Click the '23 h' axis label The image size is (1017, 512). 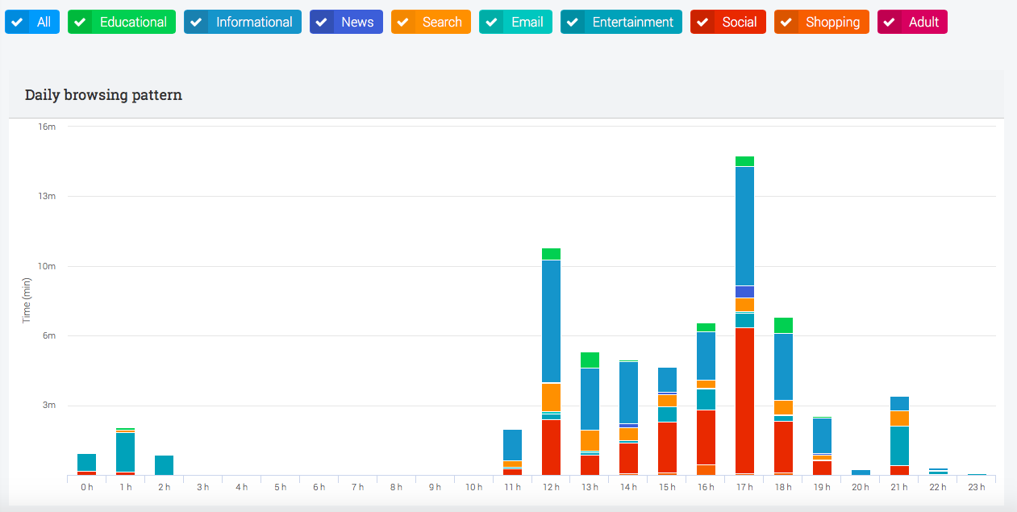tap(977, 487)
